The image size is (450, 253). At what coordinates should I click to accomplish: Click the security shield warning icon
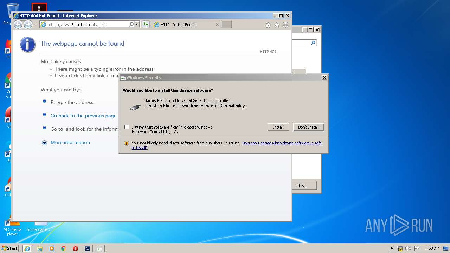[127, 143]
